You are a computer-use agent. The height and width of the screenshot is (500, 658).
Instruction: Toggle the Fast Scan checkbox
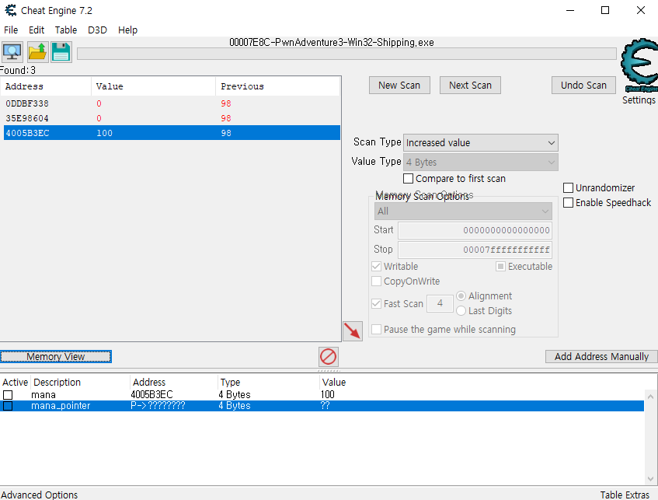(x=377, y=304)
